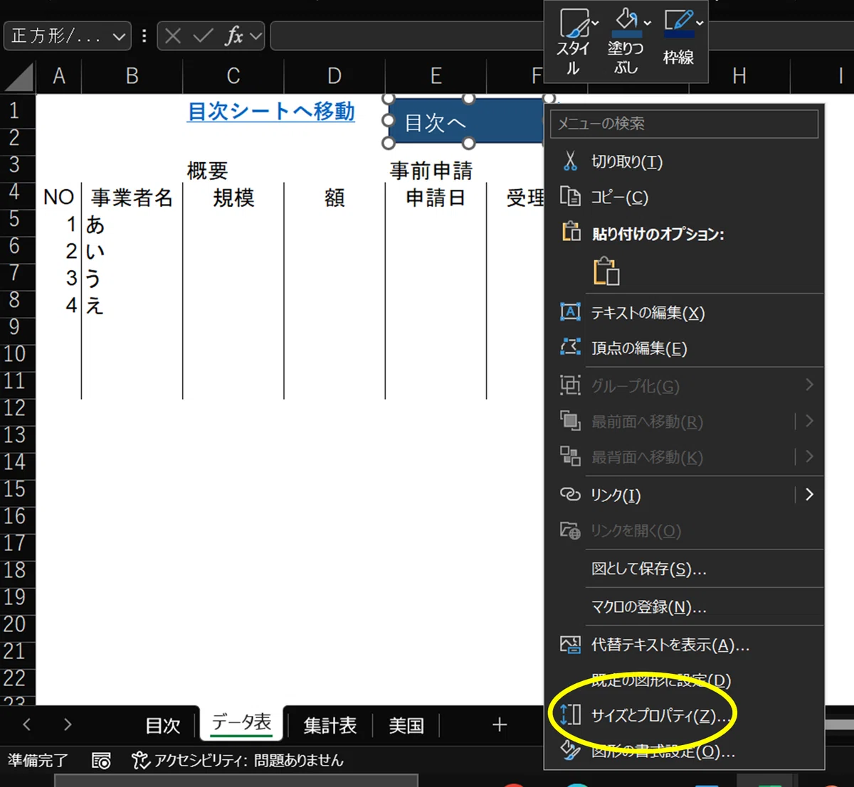Add a new sheet with plus button
This screenshot has width=854, height=787.
pos(500,724)
